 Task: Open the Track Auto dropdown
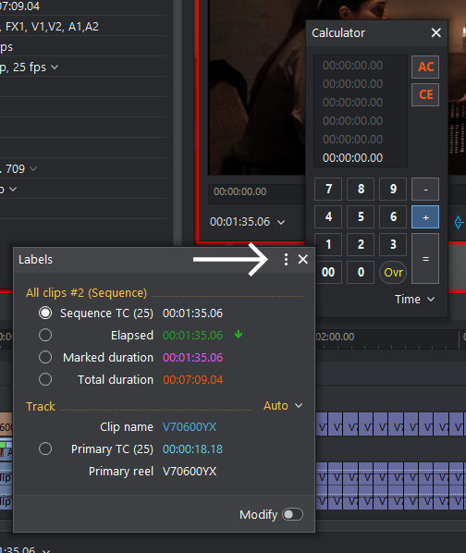(283, 406)
